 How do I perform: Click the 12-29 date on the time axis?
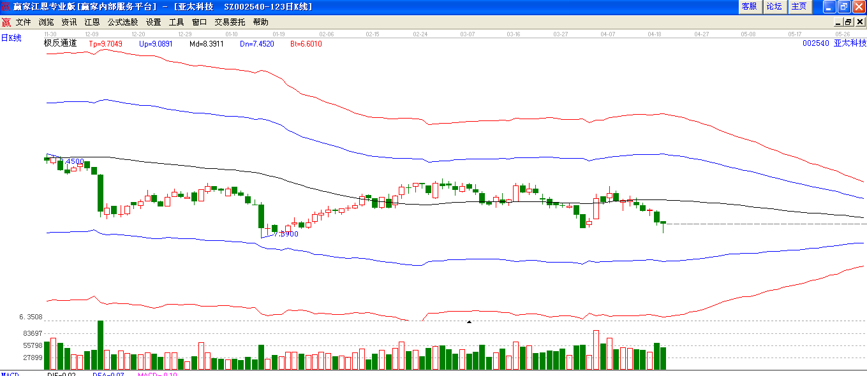(185, 34)
